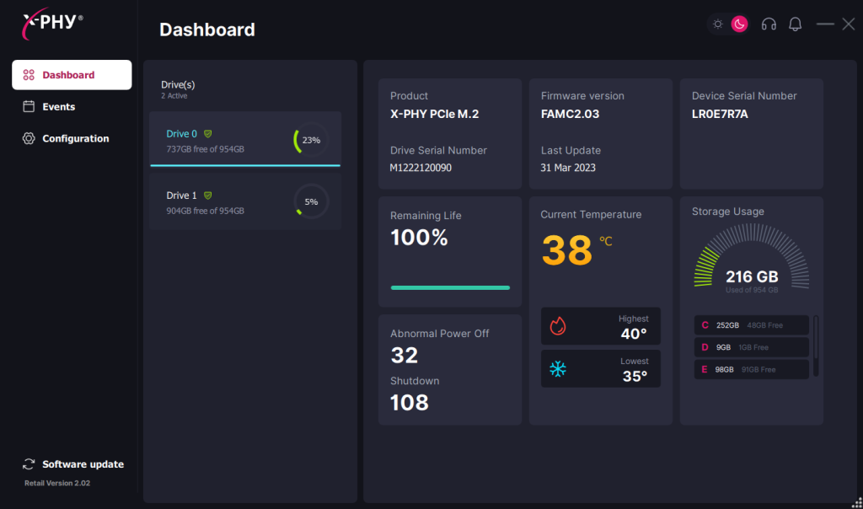Open the Configuration page
The image size is (863, 509).
(75, 138)
